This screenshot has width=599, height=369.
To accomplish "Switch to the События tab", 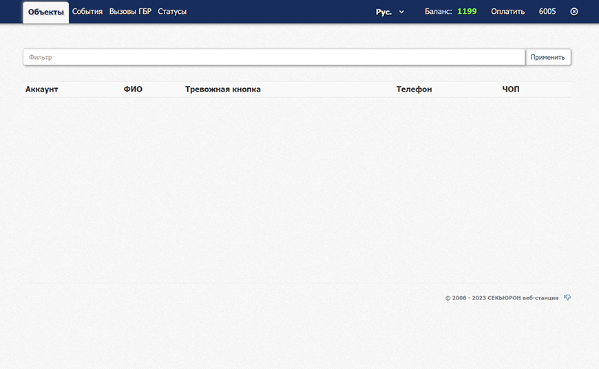I will point(87,12).
